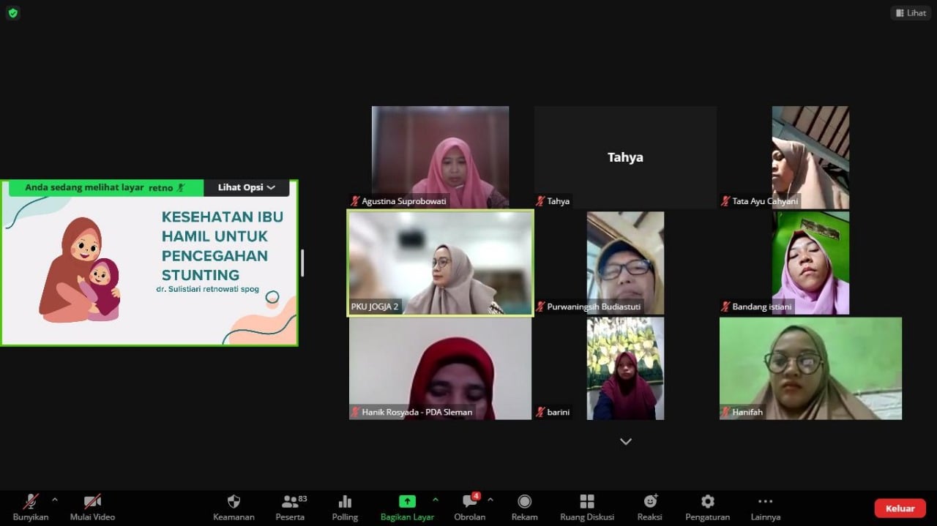
Task: Click the mic icon next to retno
Action: pyautogui.click(x=181, y=188)
